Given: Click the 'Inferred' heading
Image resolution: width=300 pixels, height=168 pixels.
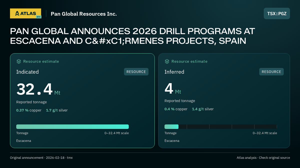Looking at the screenshot, I should tap(174, 72).
